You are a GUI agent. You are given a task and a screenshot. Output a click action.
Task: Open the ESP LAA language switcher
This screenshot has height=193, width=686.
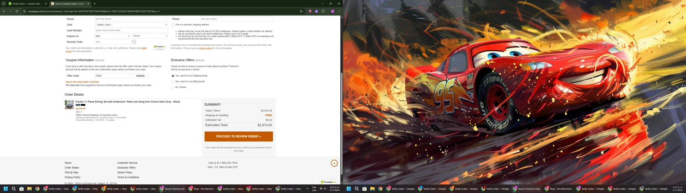pyautogui.click(x=314, y=188)
